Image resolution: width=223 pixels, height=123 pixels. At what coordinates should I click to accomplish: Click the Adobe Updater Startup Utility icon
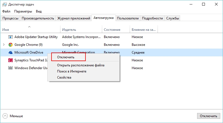coord(11,37)
